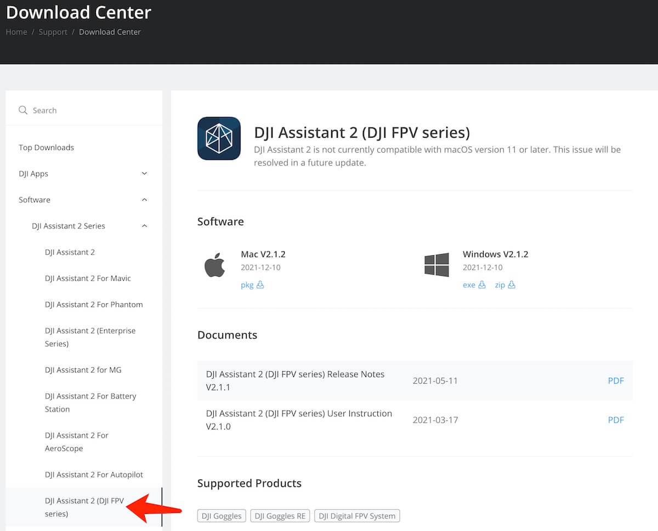Download the Mac pkg installer

[252, 285]
